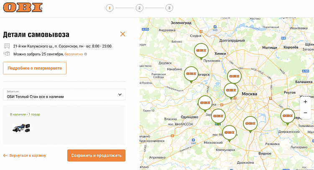Image resolution: width=314 pixels, height=170 pixels.
Task: Click the Химки label on the map
Action: click(220, 53)
